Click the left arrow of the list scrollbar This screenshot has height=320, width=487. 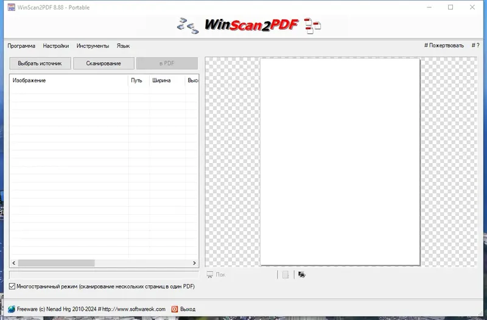click(x=13, y=263)
